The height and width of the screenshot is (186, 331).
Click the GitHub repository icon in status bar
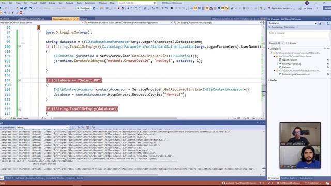pos(223,183)
